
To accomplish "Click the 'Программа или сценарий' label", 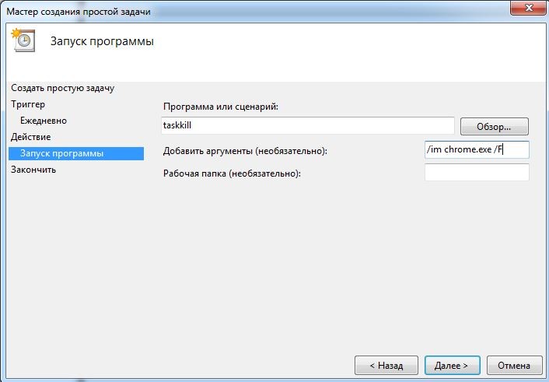I will (220, 107).
